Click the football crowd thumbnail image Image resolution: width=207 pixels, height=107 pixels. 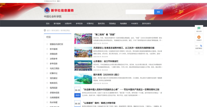(83, 39)
